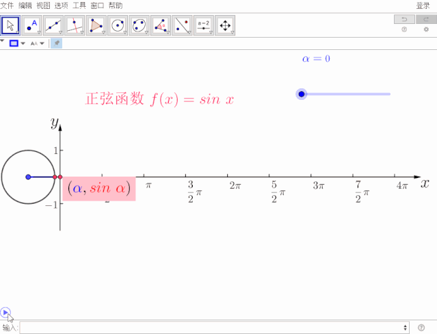Select the Circle with center tool

point(118,25)
